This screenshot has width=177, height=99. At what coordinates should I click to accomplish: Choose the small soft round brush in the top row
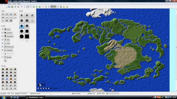click(x=22, y=15)
